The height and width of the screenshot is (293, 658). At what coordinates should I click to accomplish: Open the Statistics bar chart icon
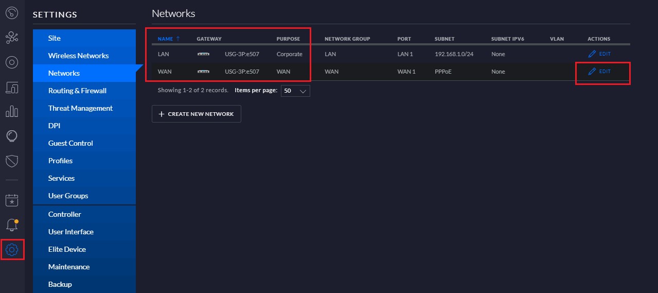(12, 112)
